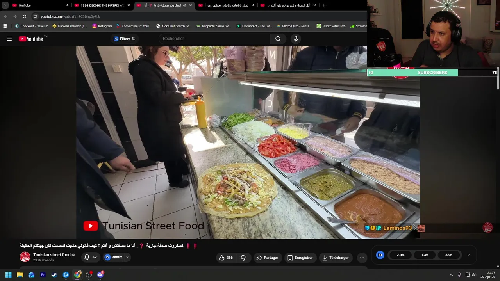Open Chrome tab search dropdown arrow
Viewport: 500px width, 281px height.
[x=5, y=5]
